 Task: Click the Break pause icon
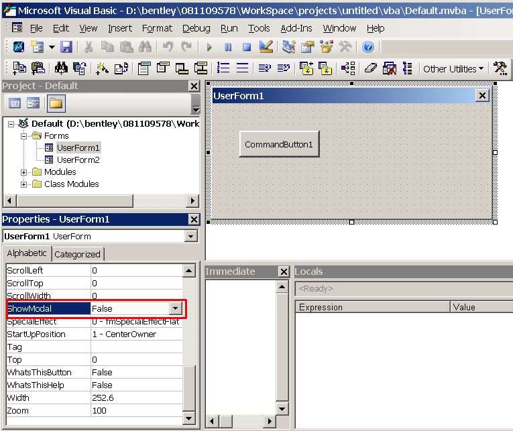228,48
